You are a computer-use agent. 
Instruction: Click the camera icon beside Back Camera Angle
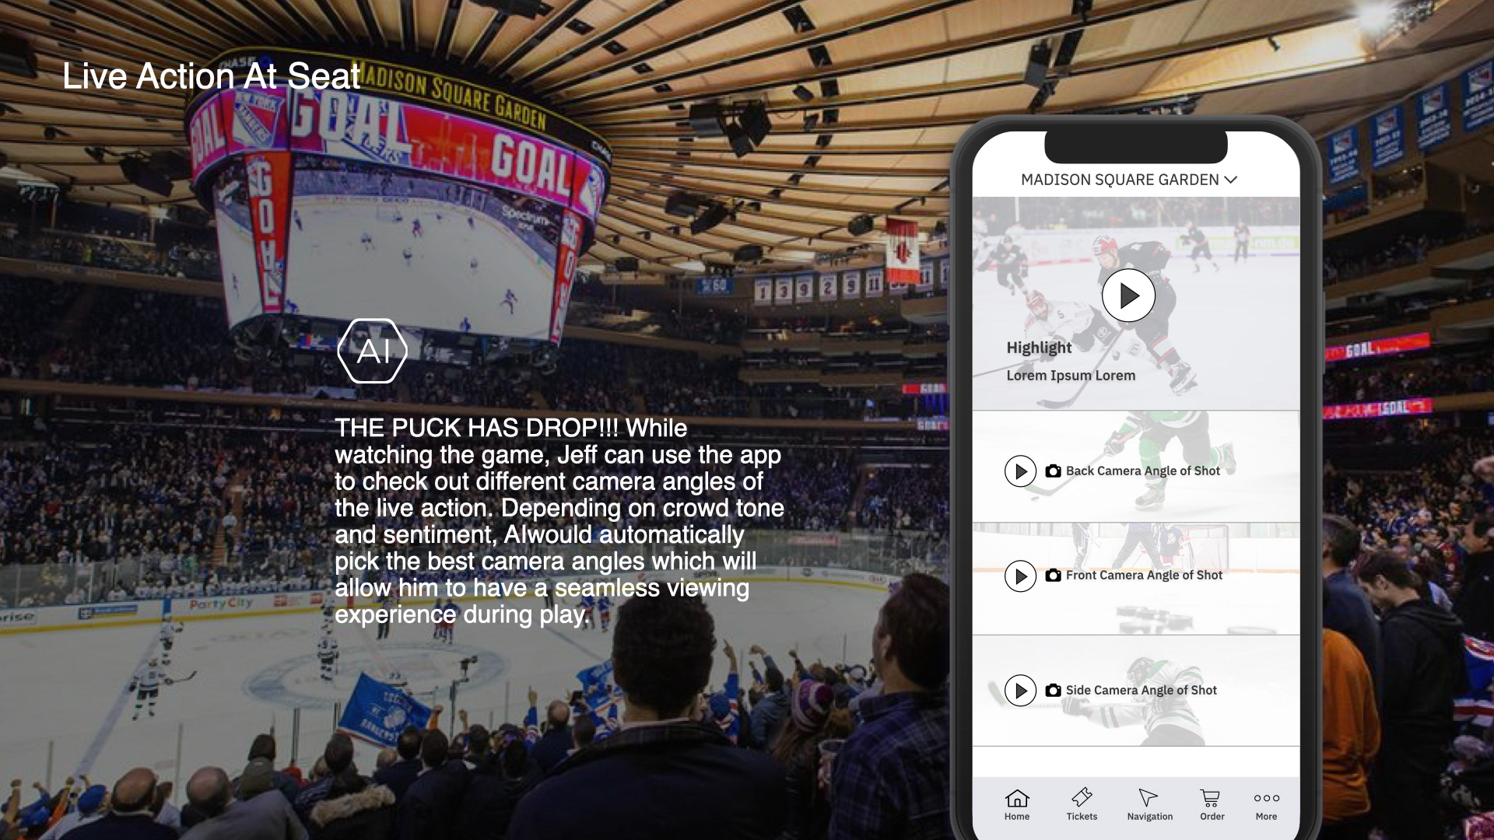click(1053, 471)
